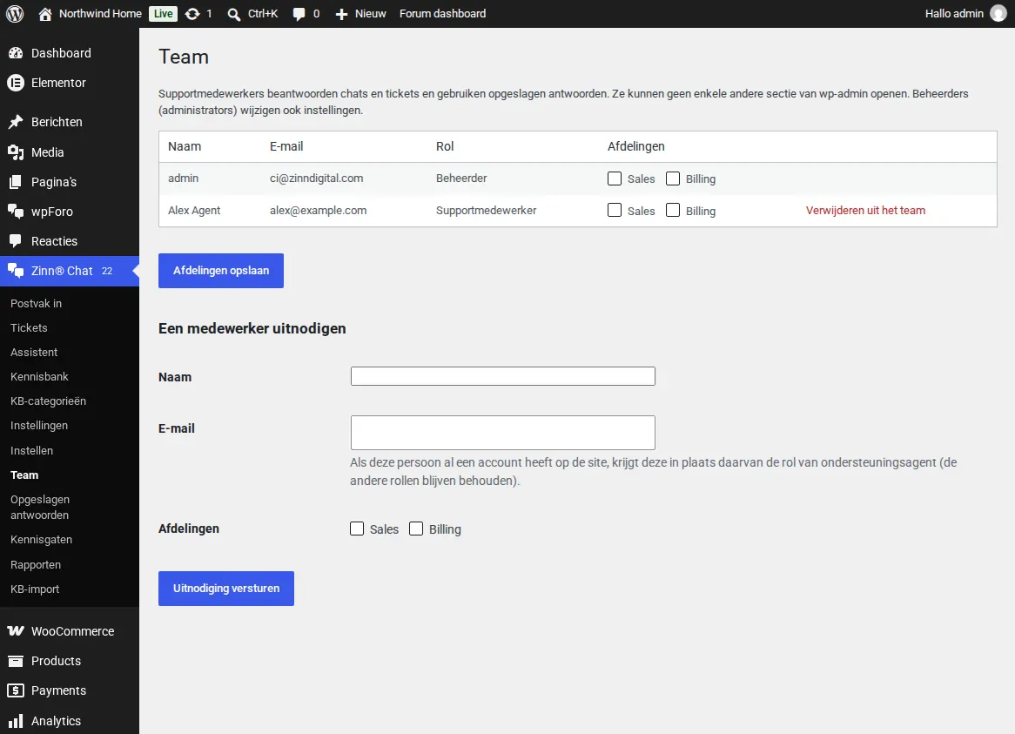Click the WooCommerce logo icon
This screenshot has height=734, width=1015.
coord(16,631)
